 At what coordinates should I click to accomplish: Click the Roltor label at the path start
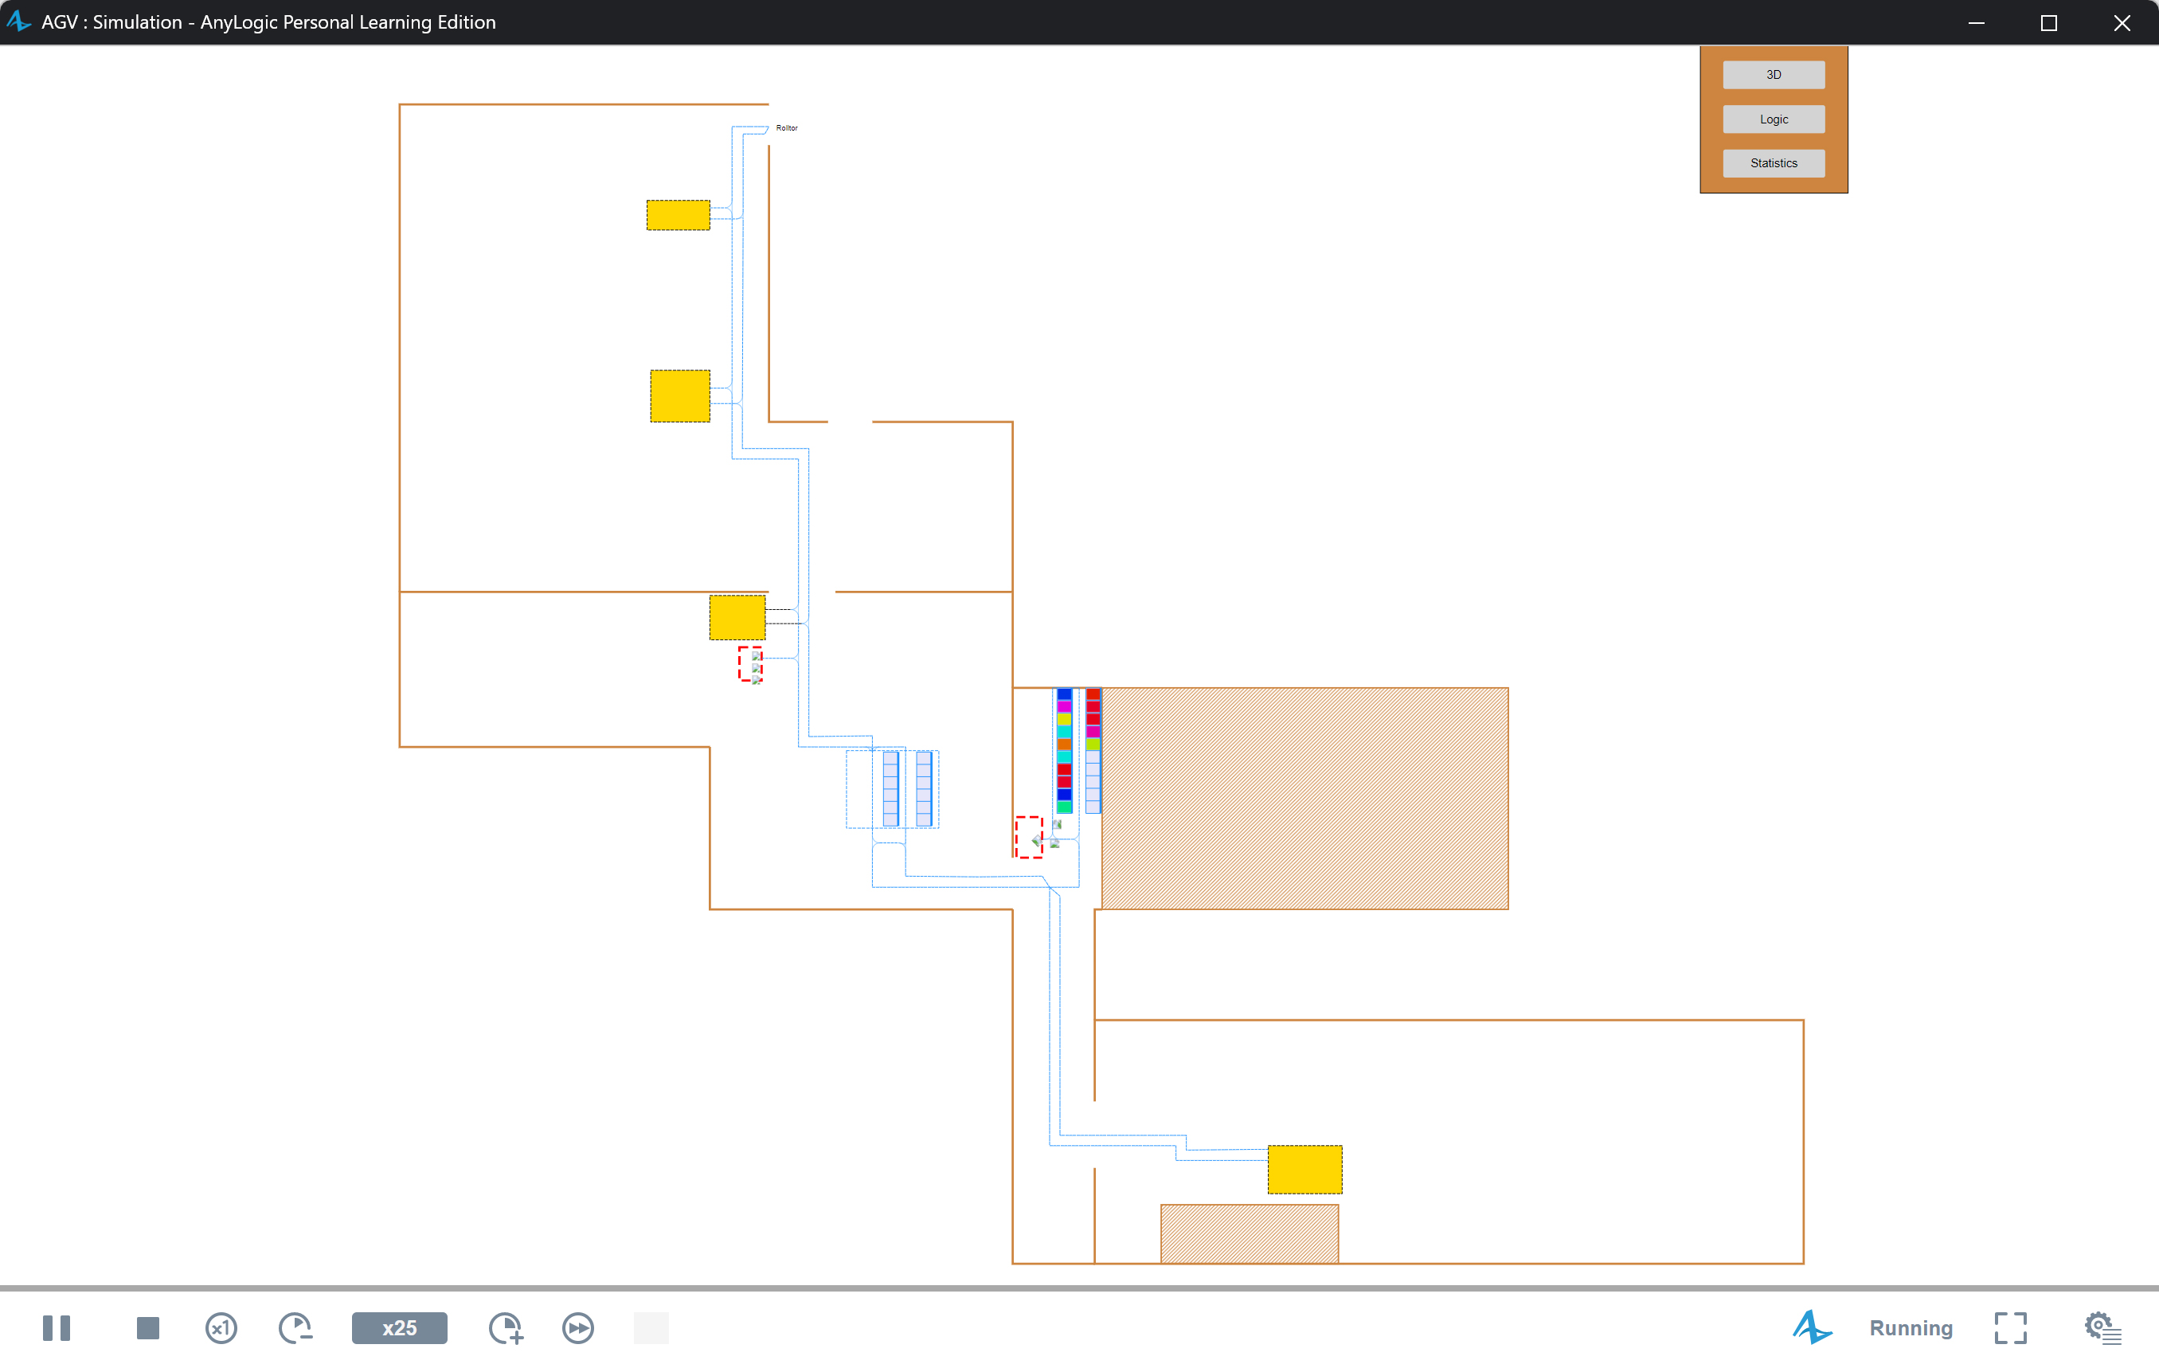coord(786,128)
